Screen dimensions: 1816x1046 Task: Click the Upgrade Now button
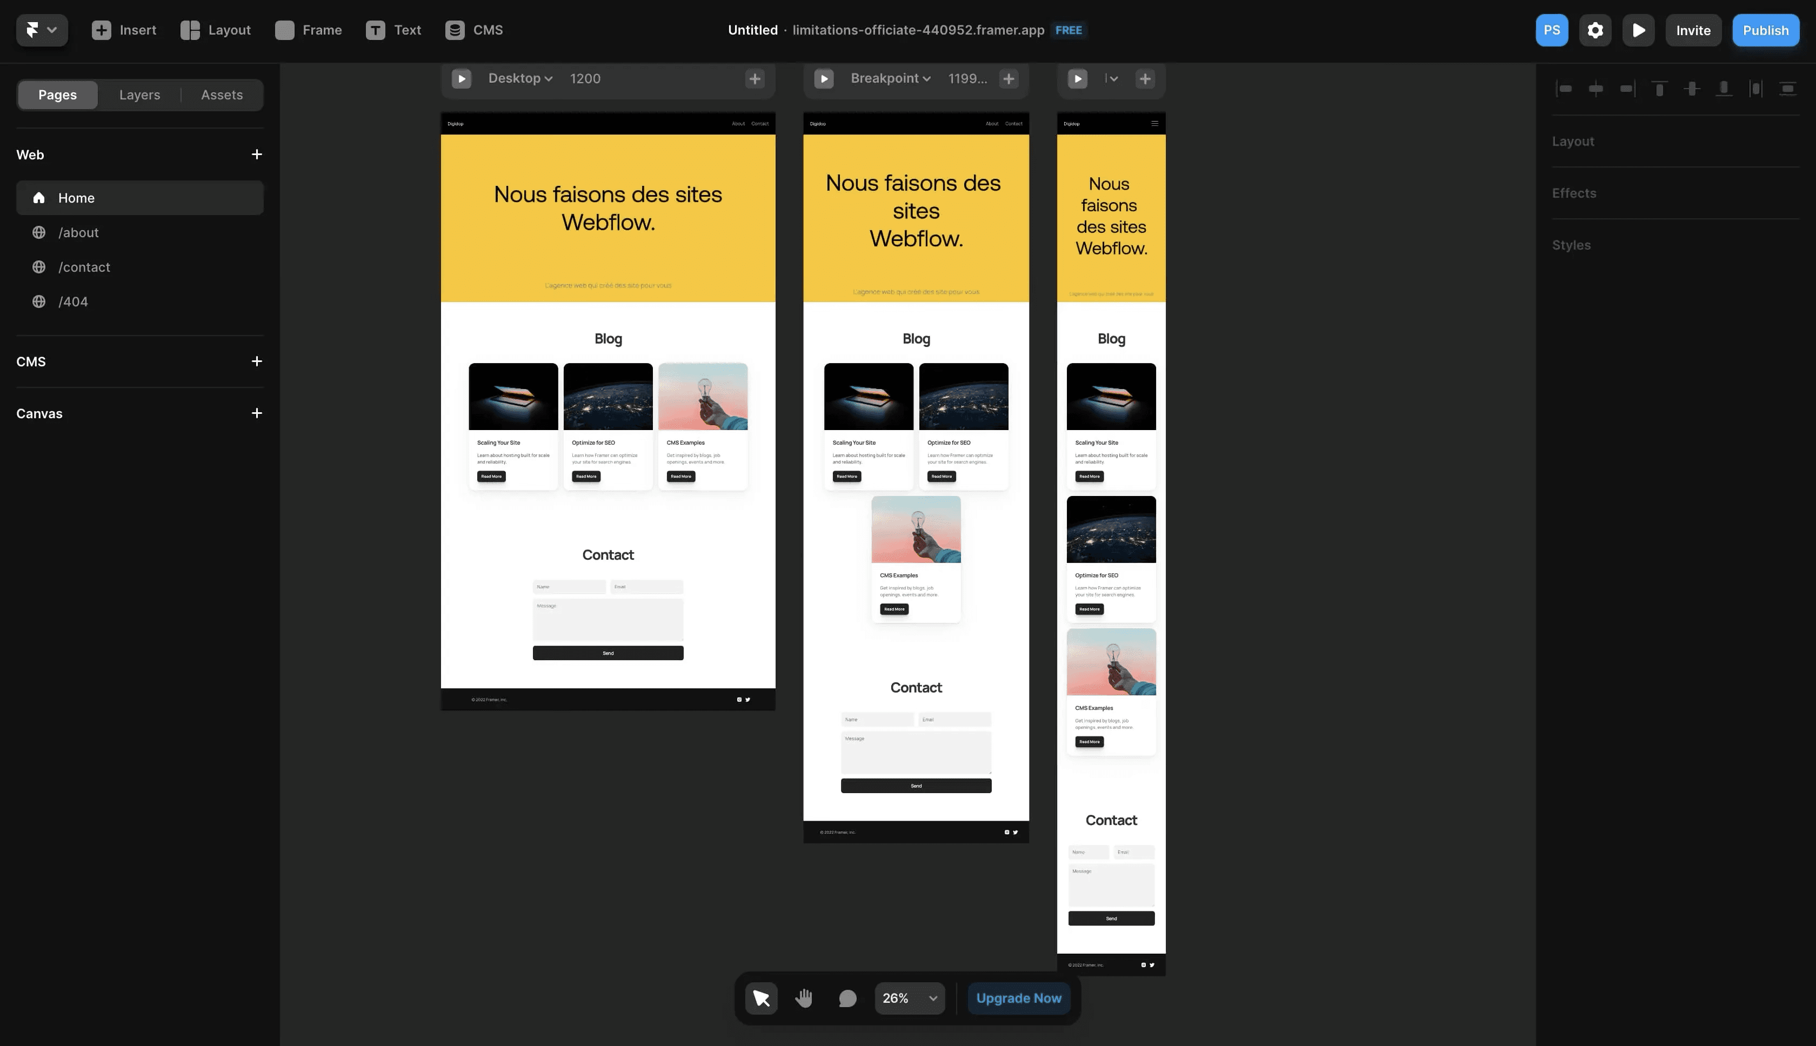[1018, 998]
